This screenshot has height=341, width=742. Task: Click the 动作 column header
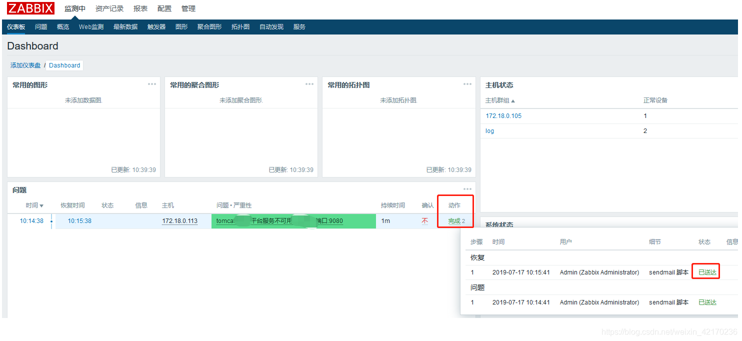454,205
